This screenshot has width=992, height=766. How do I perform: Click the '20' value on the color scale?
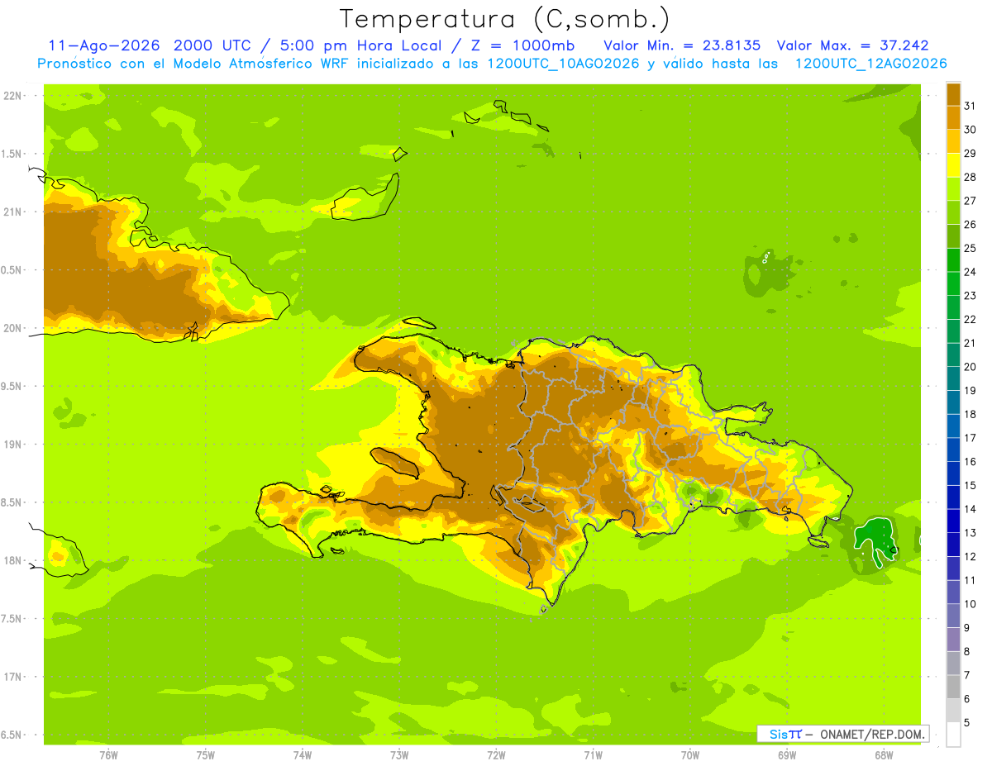pyautogui.click(x=971, y=367)
